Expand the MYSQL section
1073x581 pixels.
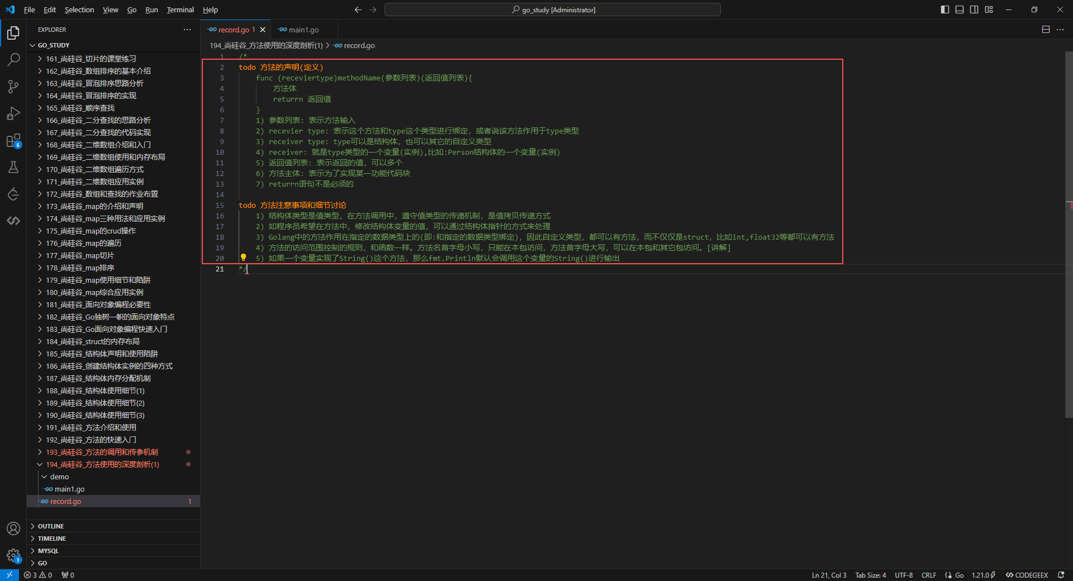[x=113, y=551]
